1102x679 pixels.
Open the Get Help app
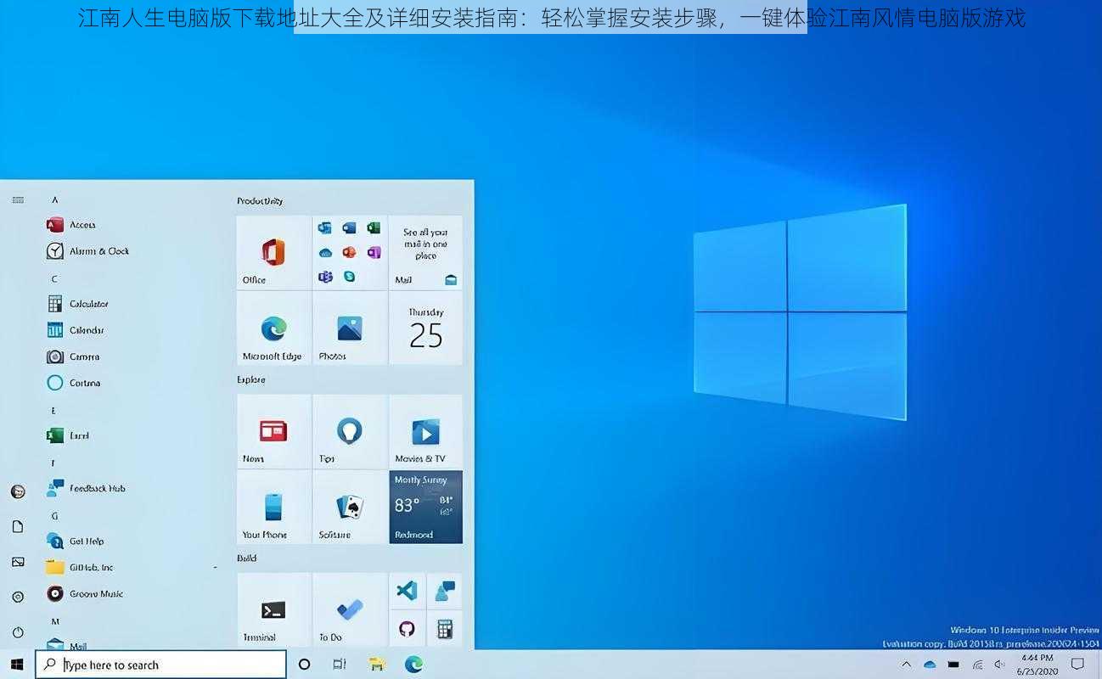click(76, 541)
